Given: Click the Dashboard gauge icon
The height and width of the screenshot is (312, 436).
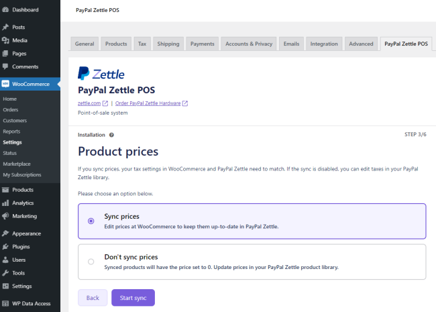Looking at the screenshot, I should 5,10.
